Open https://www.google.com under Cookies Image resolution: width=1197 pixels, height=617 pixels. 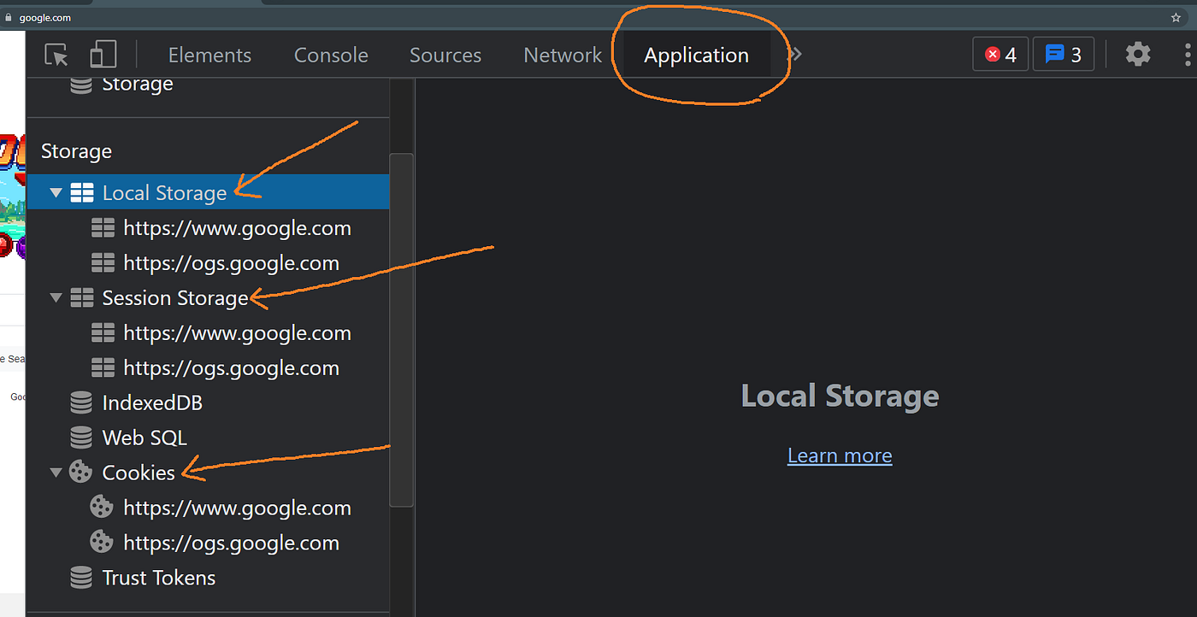click(237, 508)
